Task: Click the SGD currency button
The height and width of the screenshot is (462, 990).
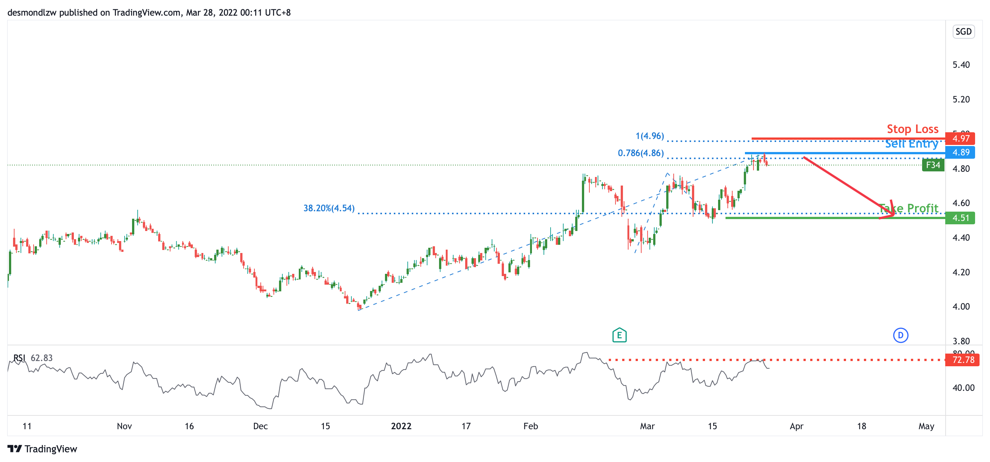Action: [963, 31]
